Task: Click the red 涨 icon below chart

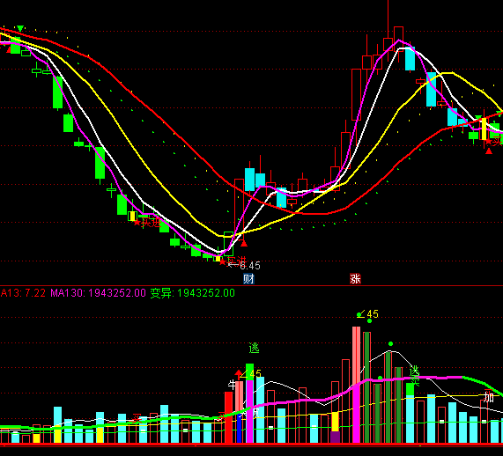Action: [x=355, y=279]
